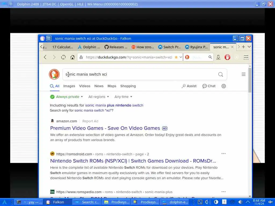Select the Maps results tab

click(112, 86)
